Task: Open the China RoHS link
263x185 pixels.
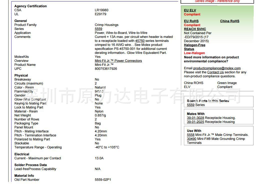Action: (230, 21)
